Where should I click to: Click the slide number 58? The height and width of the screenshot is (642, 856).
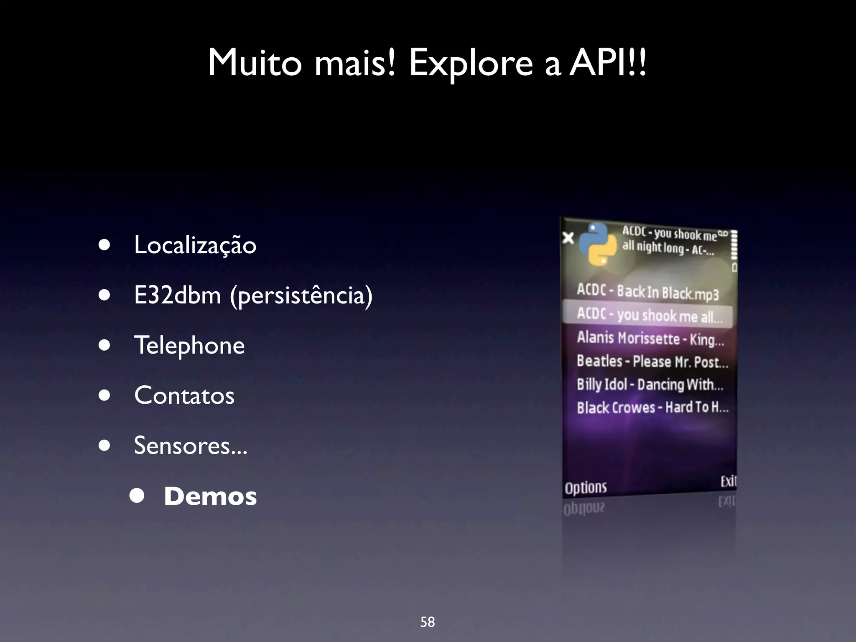click(x=428, y=622)
